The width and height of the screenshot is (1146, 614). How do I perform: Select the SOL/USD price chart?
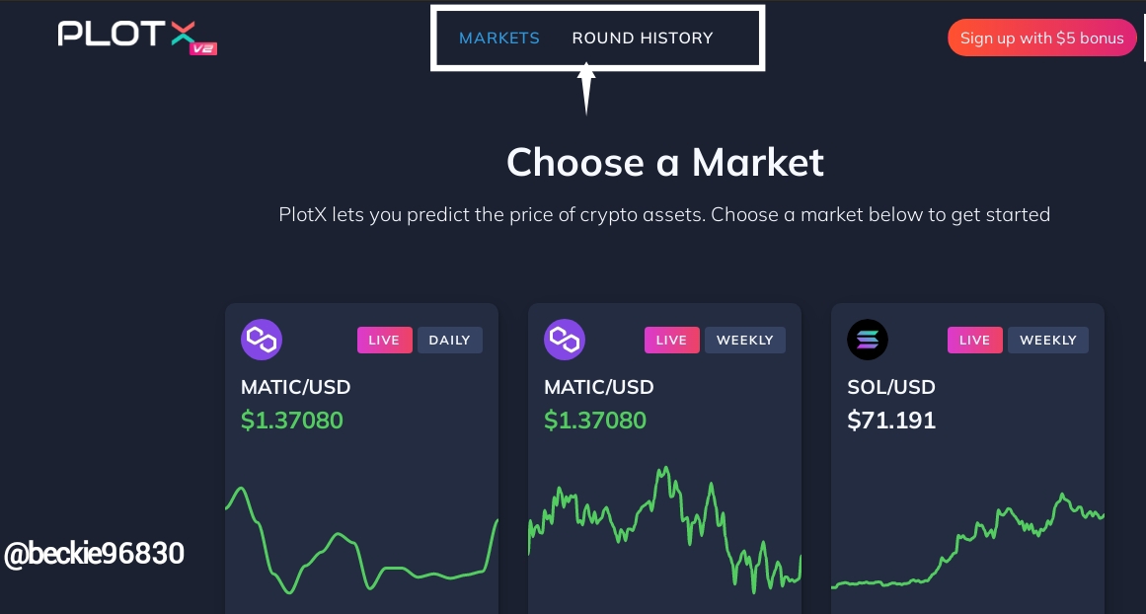click(967, 542)
